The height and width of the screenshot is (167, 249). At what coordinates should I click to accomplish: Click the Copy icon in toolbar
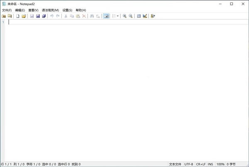pyautogui.click(x=72, y=16)
